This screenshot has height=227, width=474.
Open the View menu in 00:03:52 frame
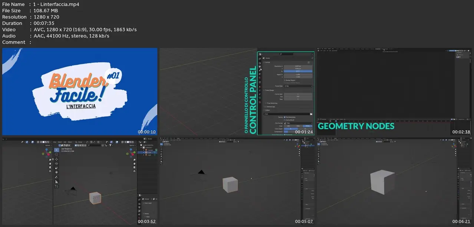[x=55, y=142]
